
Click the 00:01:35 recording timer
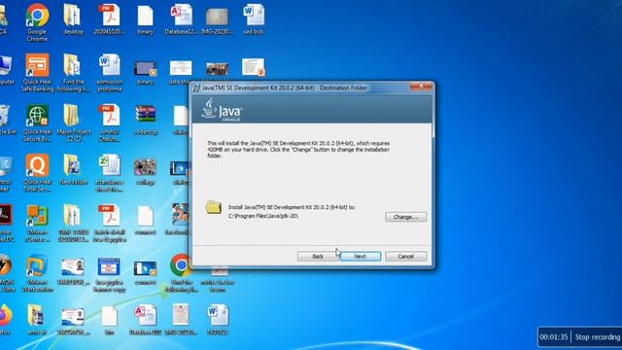pyautogui.click(x=554, y=337)
